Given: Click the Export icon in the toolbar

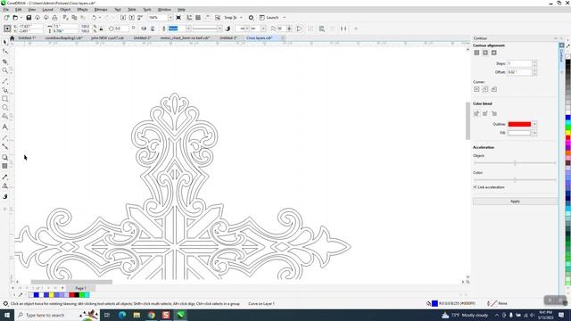Looking at the screenshot, I should click(132, 18).
